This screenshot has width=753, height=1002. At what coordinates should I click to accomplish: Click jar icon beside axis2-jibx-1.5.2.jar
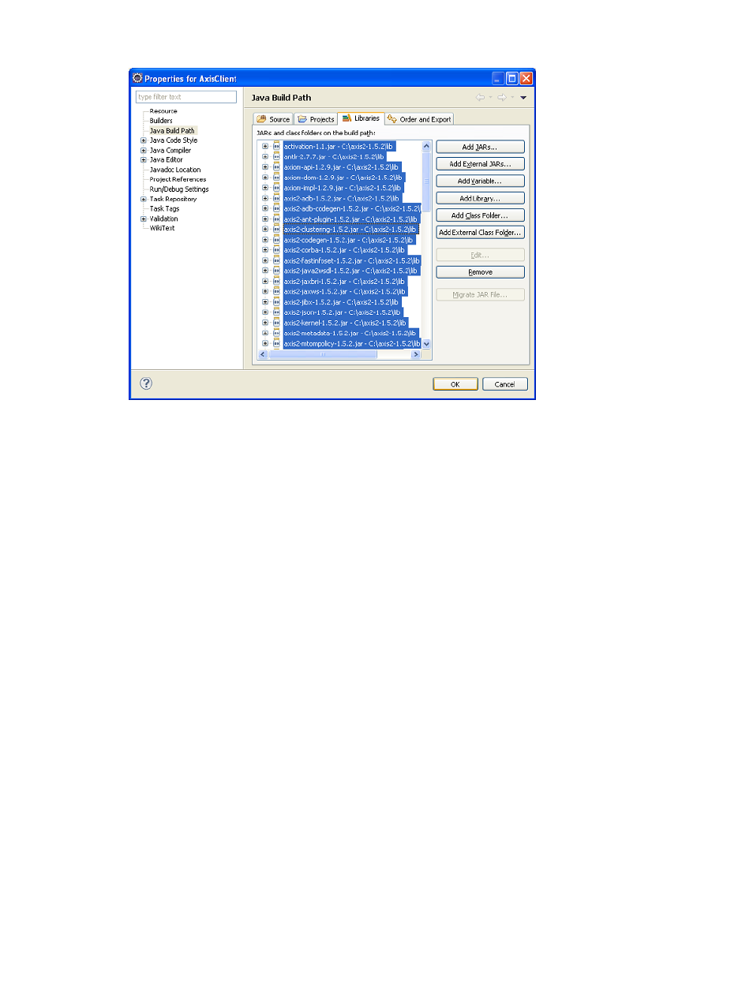point(276,302)
